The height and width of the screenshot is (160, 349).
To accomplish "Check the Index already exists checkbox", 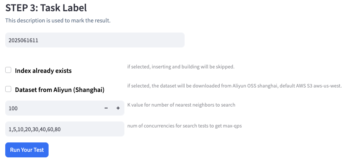I will 8,70.
